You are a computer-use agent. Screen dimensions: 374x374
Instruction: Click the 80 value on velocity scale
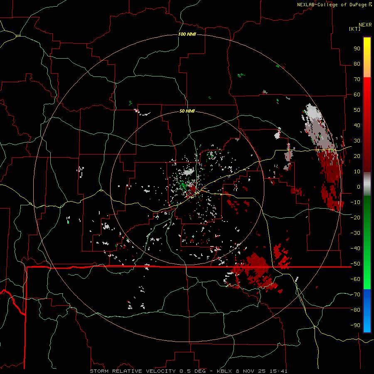(x=357, y=64)
